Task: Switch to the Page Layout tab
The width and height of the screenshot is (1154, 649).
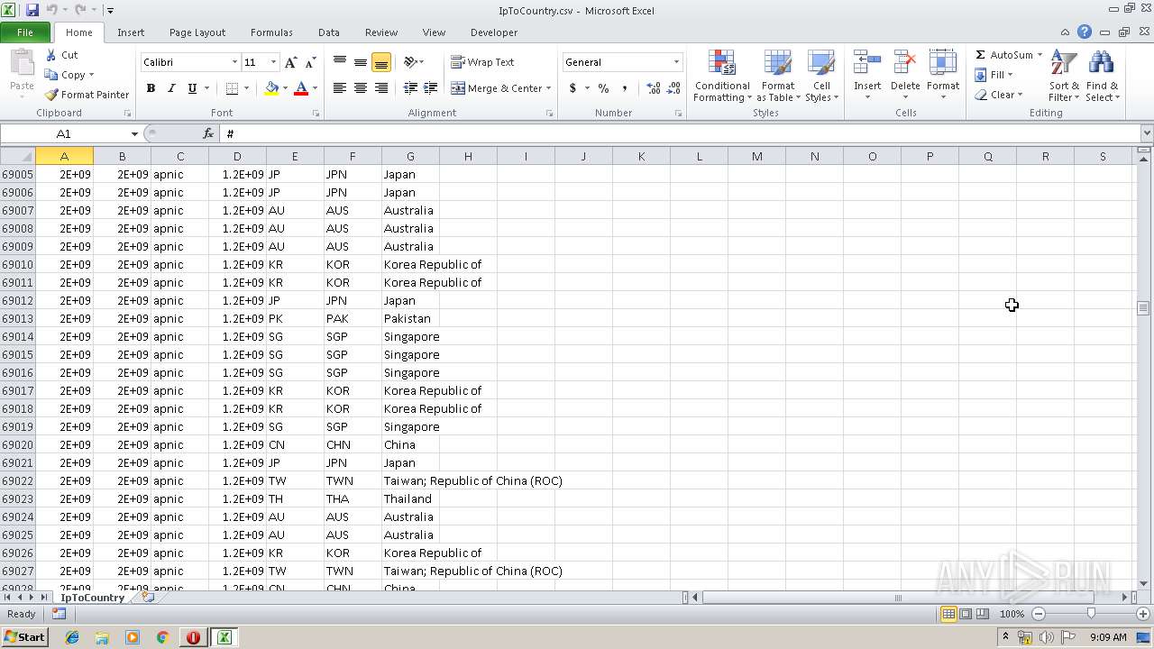Action: 197,32
